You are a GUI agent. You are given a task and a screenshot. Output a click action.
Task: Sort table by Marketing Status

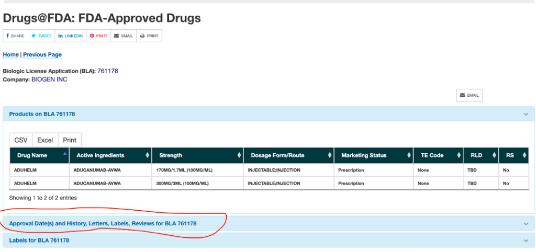pos(374,155)
